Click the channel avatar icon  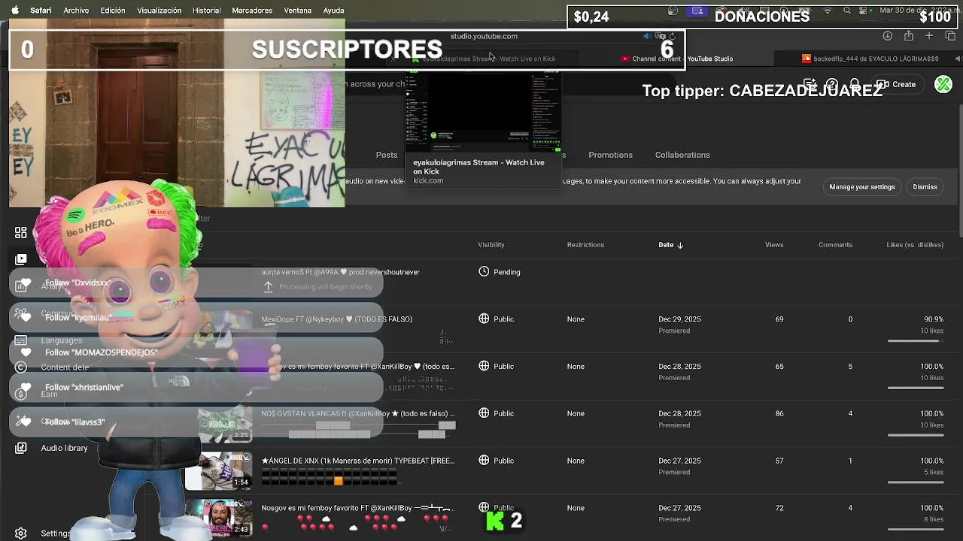pos(943,84)
